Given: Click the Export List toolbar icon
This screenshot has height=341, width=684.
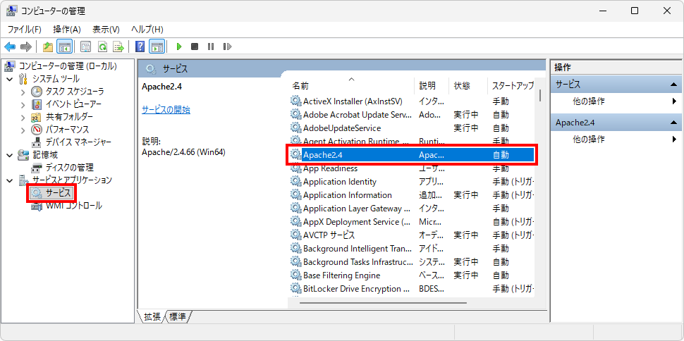Looking at the screenshot, I should coord(118,46).
